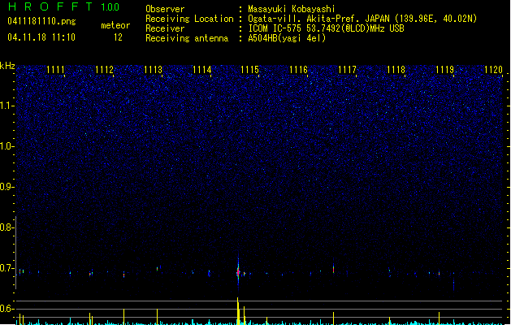This screenshot has width=511, height=325.
Task: Click the antenna value A504HB(yagi 4el)
Action: (287, 38)
